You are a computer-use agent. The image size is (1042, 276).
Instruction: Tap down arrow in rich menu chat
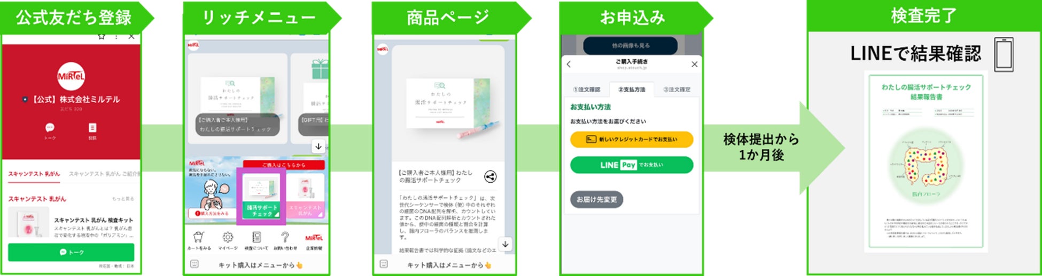click(x=318, y=146)
